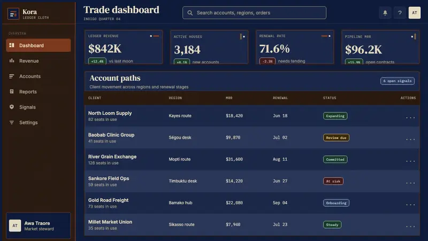Sort by the Renewal column header
428x241 pixels.
point(280,98)
